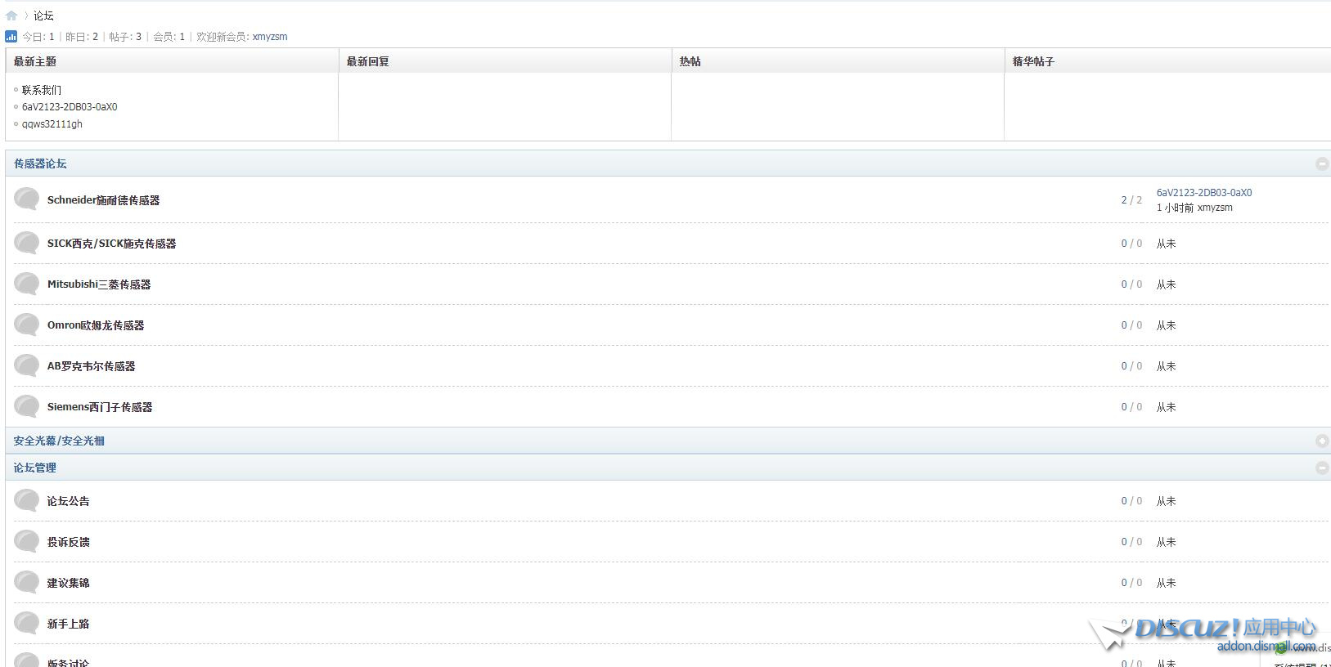
Task: Open the 论坛管理 category heading
Action: click(x=35, y=468)
